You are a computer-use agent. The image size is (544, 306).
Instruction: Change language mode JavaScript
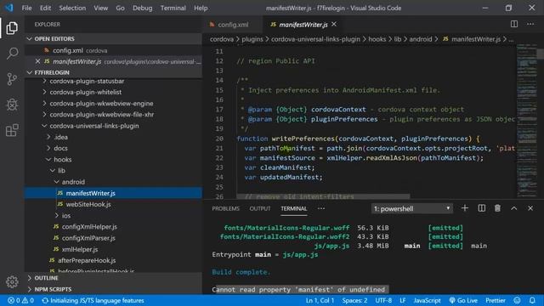pyautogui.click(x=427, y=300)
